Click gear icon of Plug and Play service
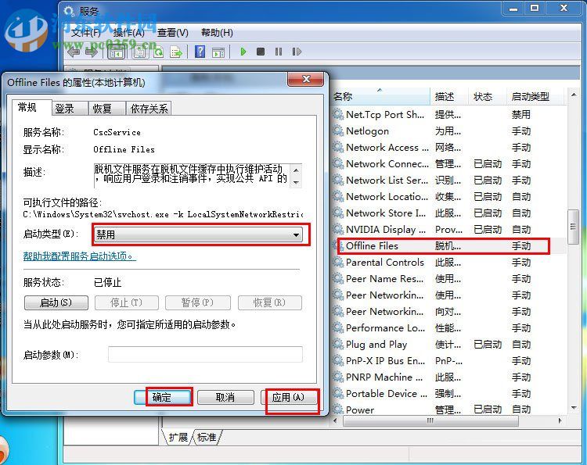This screenshot has width=587, height=465. 338,344
